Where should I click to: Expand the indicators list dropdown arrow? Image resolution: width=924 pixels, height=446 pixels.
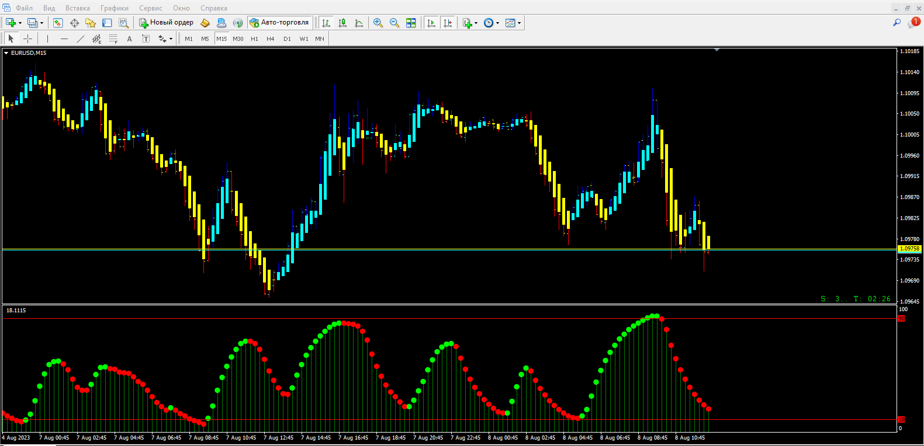point(476,23)
